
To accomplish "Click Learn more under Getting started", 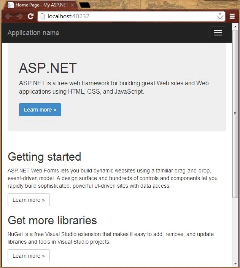I will pyautogui.click(x=29, y=200).
